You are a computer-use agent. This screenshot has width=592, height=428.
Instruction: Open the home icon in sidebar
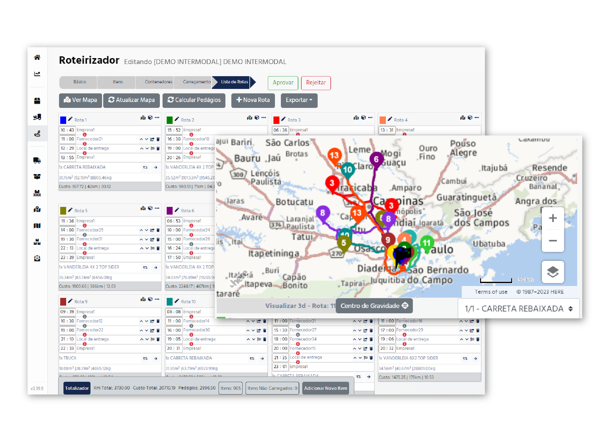point(37,58)
